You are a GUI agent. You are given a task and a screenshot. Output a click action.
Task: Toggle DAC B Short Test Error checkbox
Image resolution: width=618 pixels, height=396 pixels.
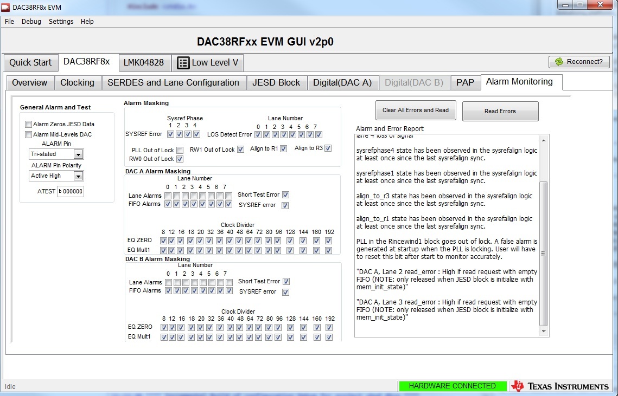pyautogui.click(x=286, y=282)
